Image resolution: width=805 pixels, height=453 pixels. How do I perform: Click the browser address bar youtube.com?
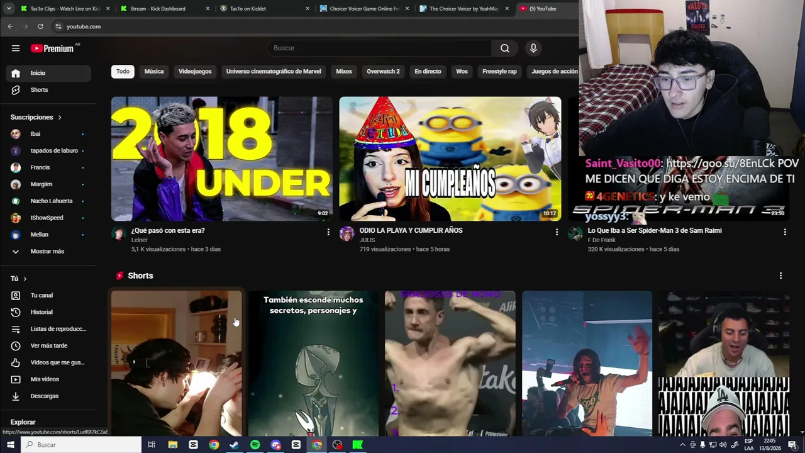click(314, 26)
